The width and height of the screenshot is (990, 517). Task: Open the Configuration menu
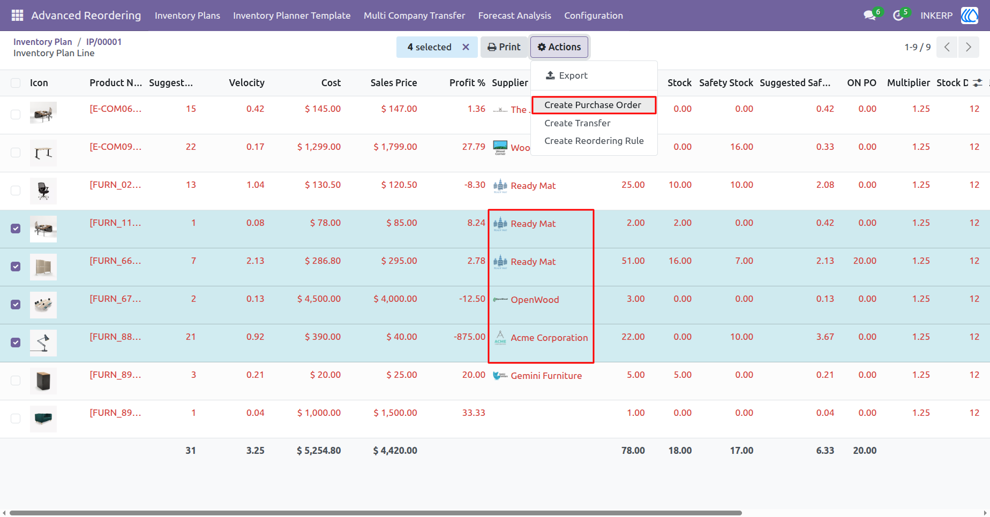tap(594, 16)
